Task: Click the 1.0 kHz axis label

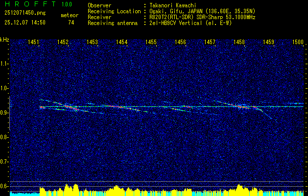Action: click(x=4, y=89)
